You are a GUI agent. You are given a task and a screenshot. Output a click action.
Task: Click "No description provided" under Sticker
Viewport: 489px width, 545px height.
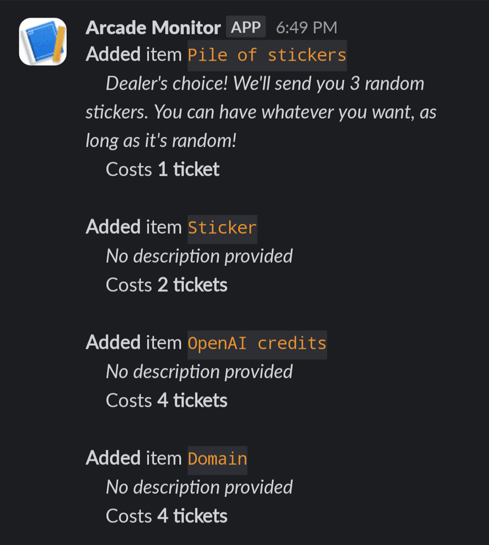[x=199, y=257]
